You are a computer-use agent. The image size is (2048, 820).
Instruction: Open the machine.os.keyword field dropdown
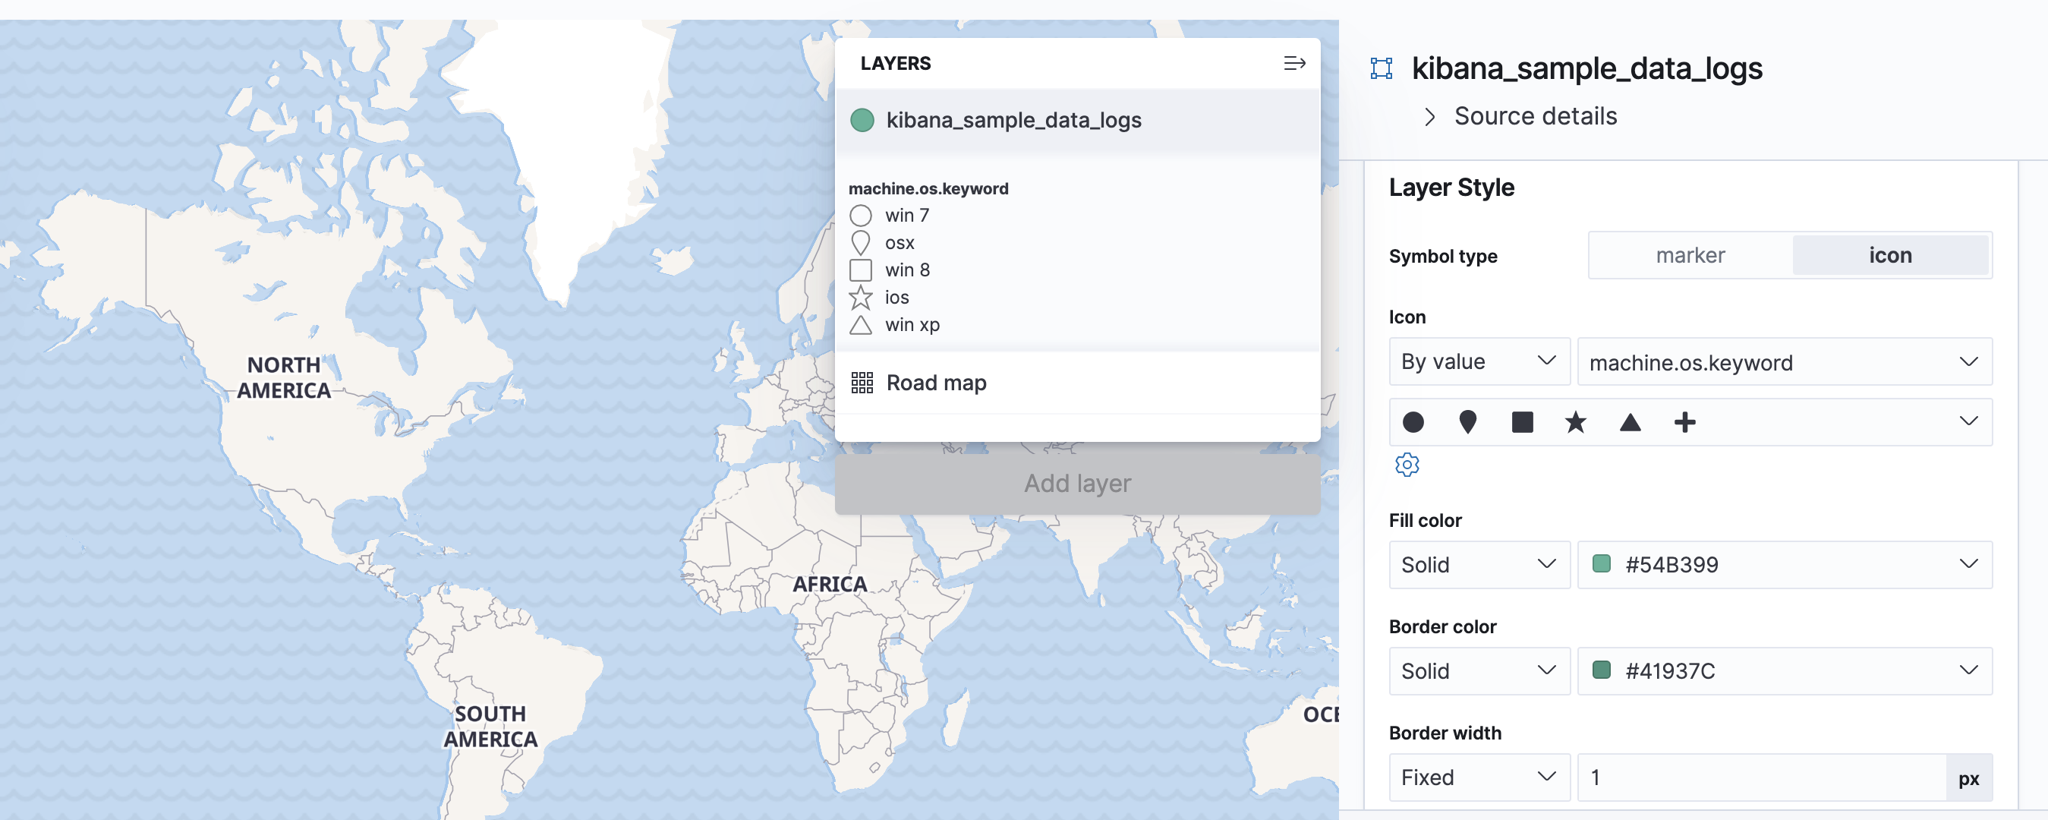(1783, 363)
